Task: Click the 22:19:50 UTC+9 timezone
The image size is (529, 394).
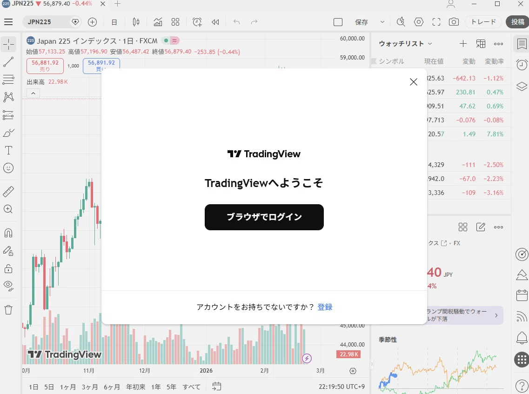Action: (x=342, y=387)
